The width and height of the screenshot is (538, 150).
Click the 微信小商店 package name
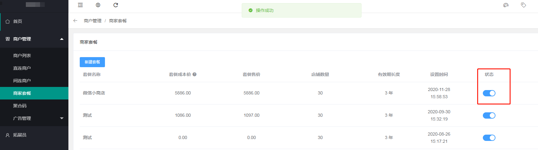click(94, 93)
